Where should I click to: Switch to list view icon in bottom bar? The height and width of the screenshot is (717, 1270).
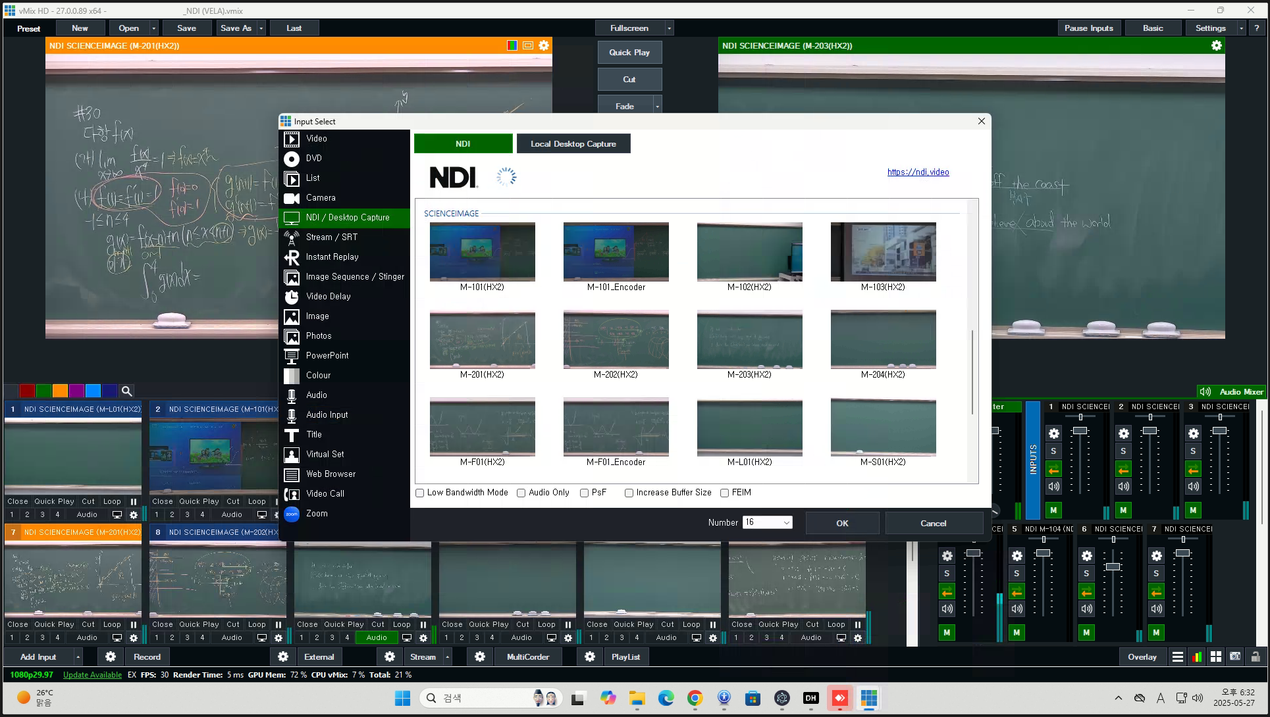coord(1178,656)
